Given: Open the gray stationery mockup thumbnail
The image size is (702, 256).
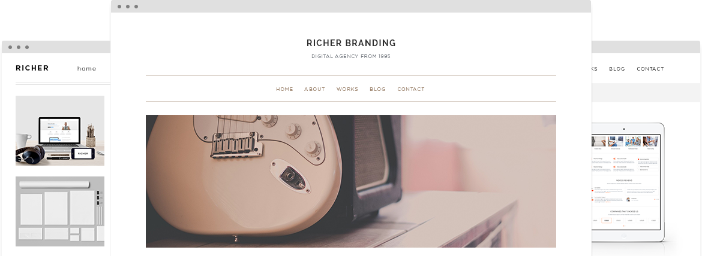Looking at the screenshot, I should 60,211.
